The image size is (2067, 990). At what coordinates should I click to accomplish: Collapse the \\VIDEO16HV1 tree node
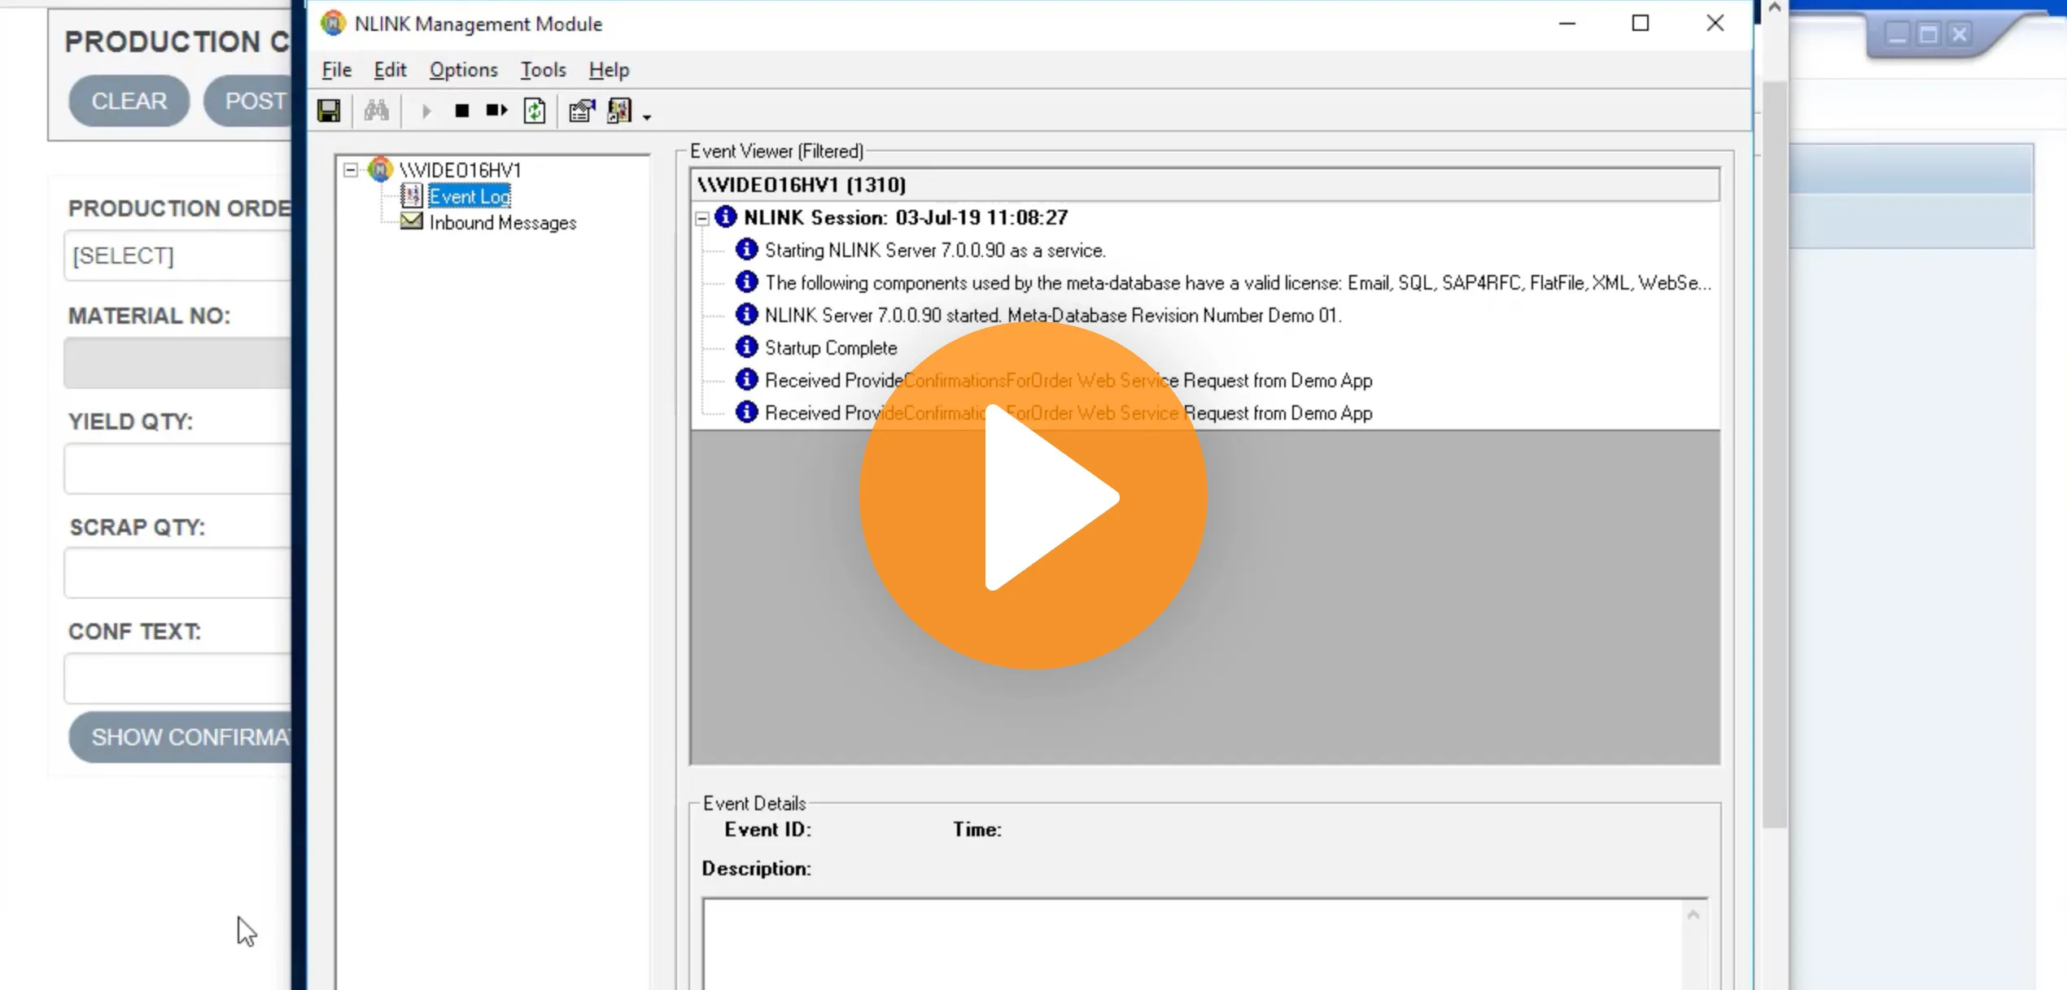(x=351, y=170)
